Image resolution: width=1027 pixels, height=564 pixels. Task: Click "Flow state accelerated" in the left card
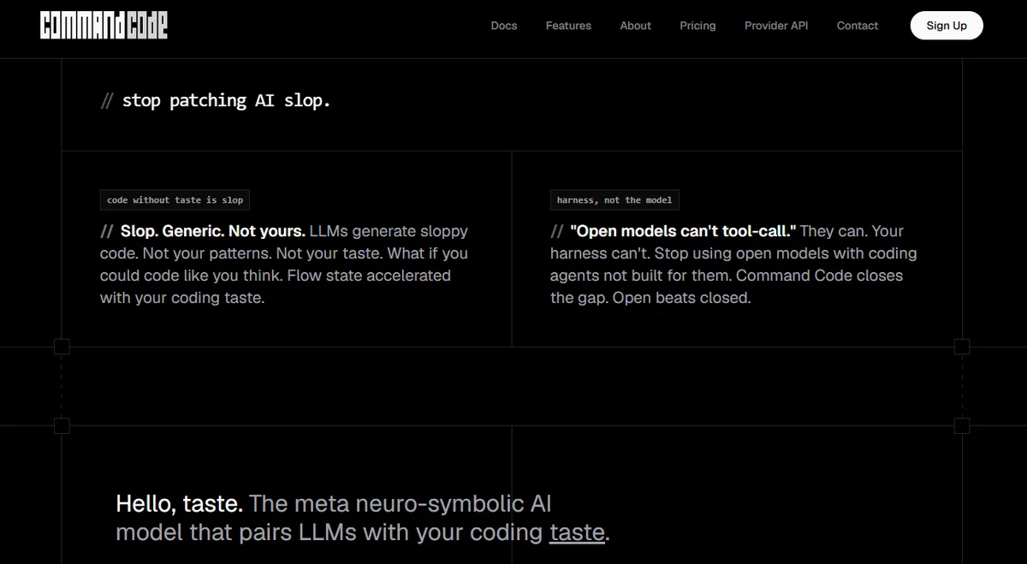tap(369, 276)
